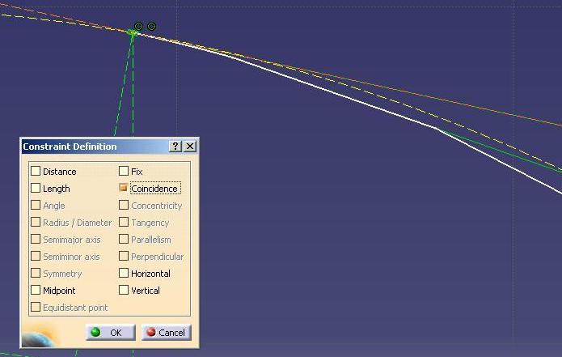The image size is (562, 357).
Task: Check the Parallelism checkbox
Action: tap(124, 239)
